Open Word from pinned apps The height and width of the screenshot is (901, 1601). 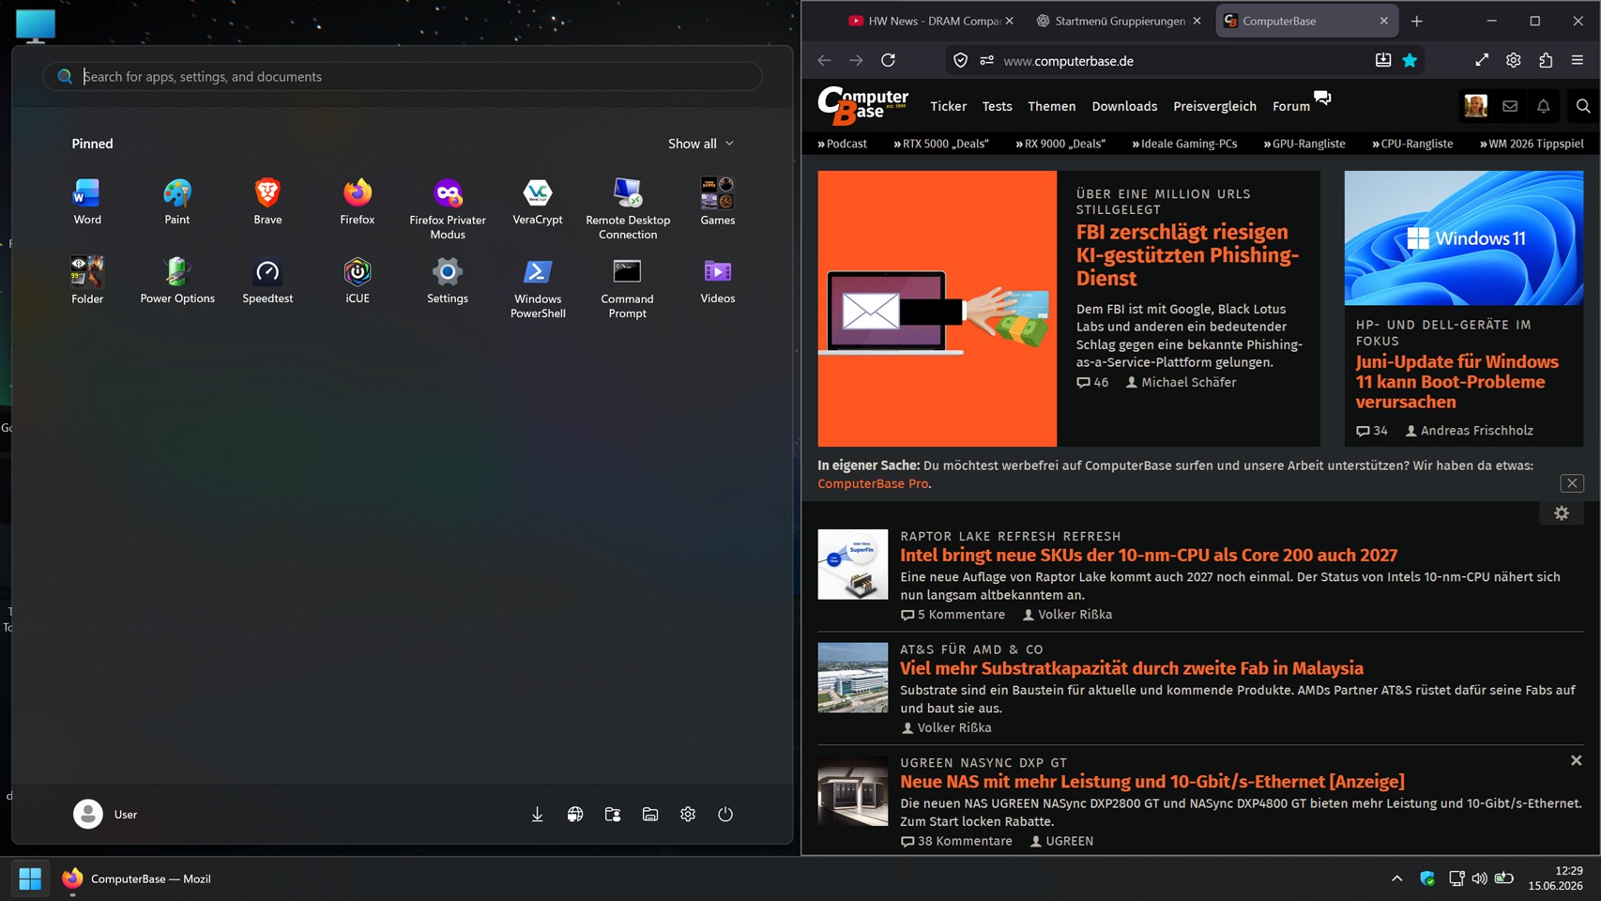[87, 201]
